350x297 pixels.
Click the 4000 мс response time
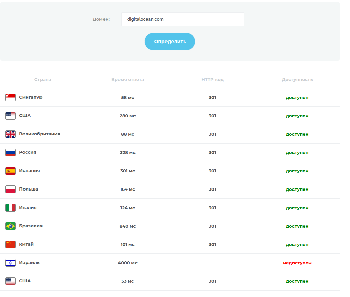pos(127,263)
